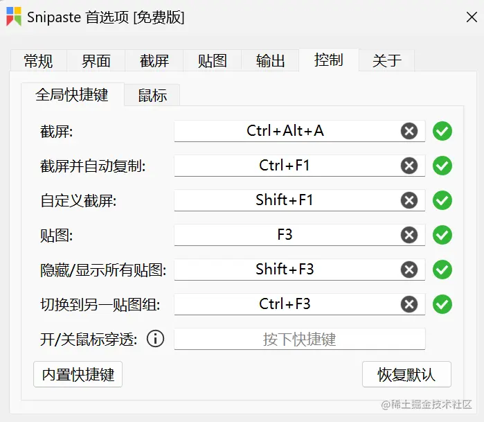Viewport: 484px width, 422px height.
Task: Click the 内置快捷键 button
Action: click(78, 374)
